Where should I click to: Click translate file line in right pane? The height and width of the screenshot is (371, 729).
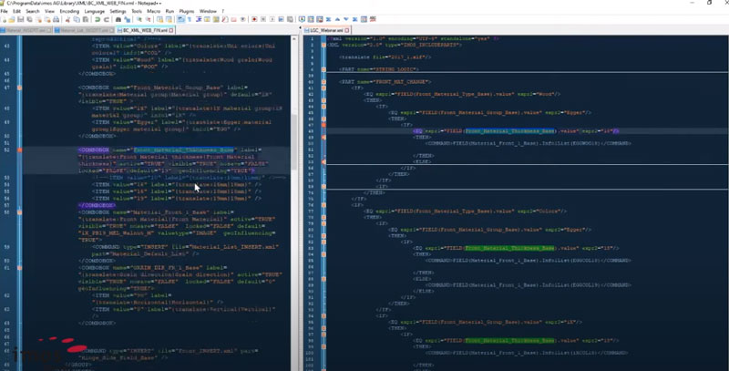point(385,57)
